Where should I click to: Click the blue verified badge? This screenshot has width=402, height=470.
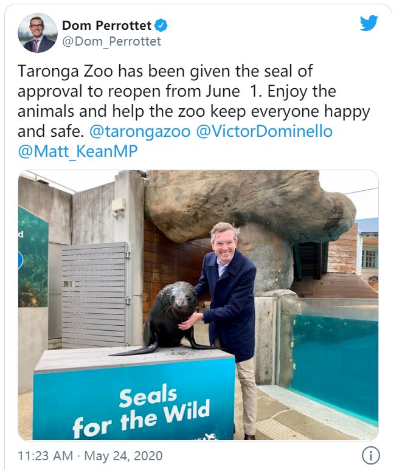point(161,26)
